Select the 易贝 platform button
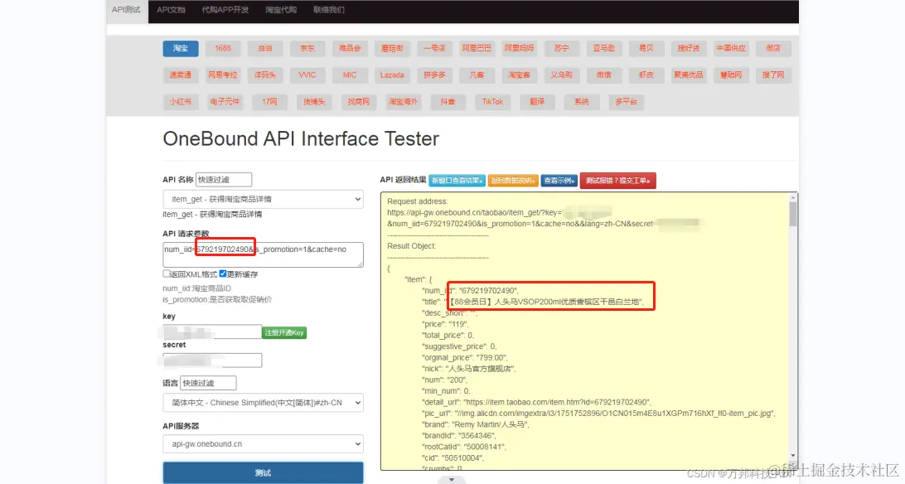The width and height of the screenshot is (905, 484). pos(646,48)
